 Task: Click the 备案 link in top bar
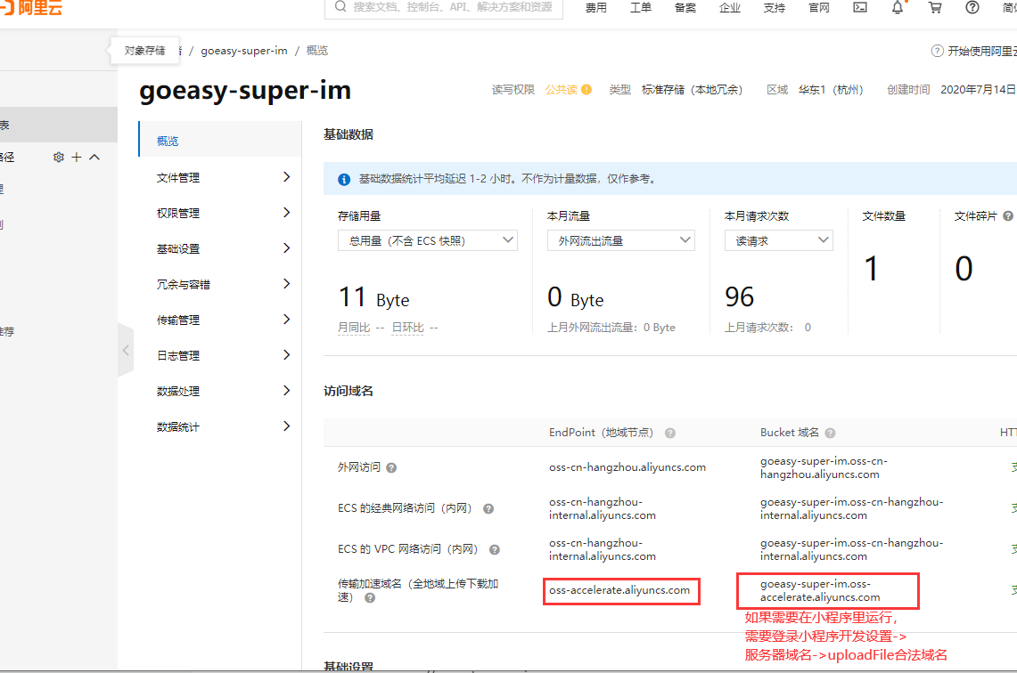coord(685,8)
